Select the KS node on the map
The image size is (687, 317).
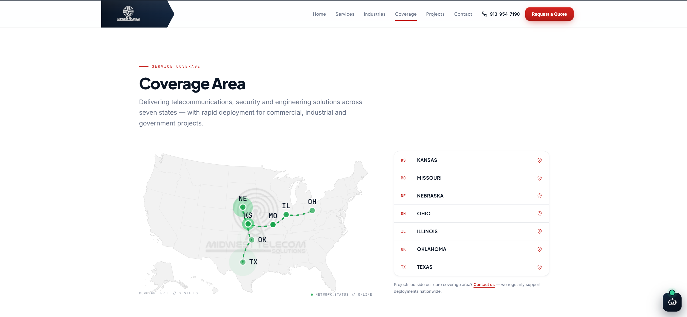point(248,224)
